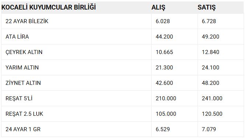This screenshot has height=140, width=247.
Task: Click the ZİYNET ALTIN row label
Action: [23, 83]
